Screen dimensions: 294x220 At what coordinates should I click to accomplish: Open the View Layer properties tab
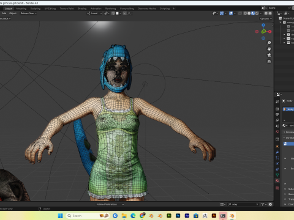click(x=277, y=120)
